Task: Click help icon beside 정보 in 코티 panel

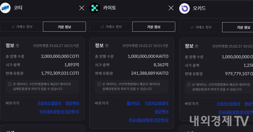Action: 17,46
